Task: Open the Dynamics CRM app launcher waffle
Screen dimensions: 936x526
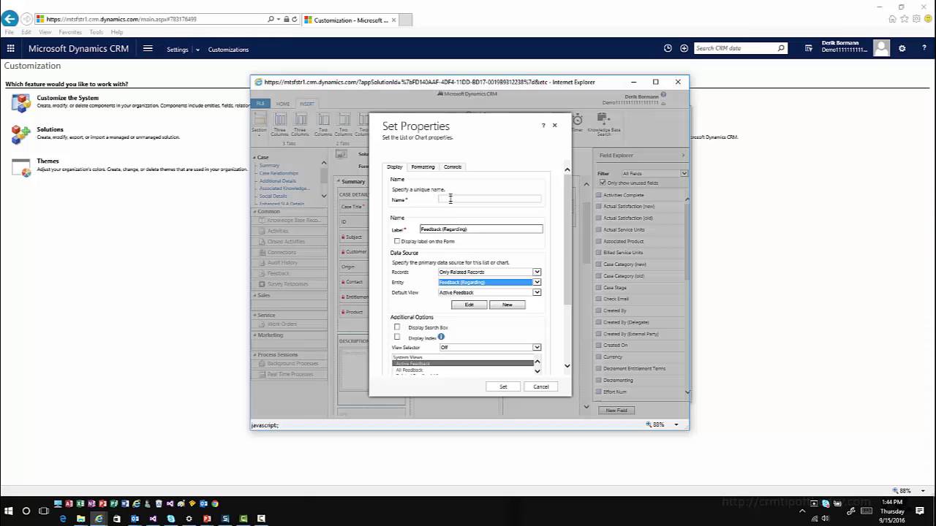Action: (x=11, y=48)
